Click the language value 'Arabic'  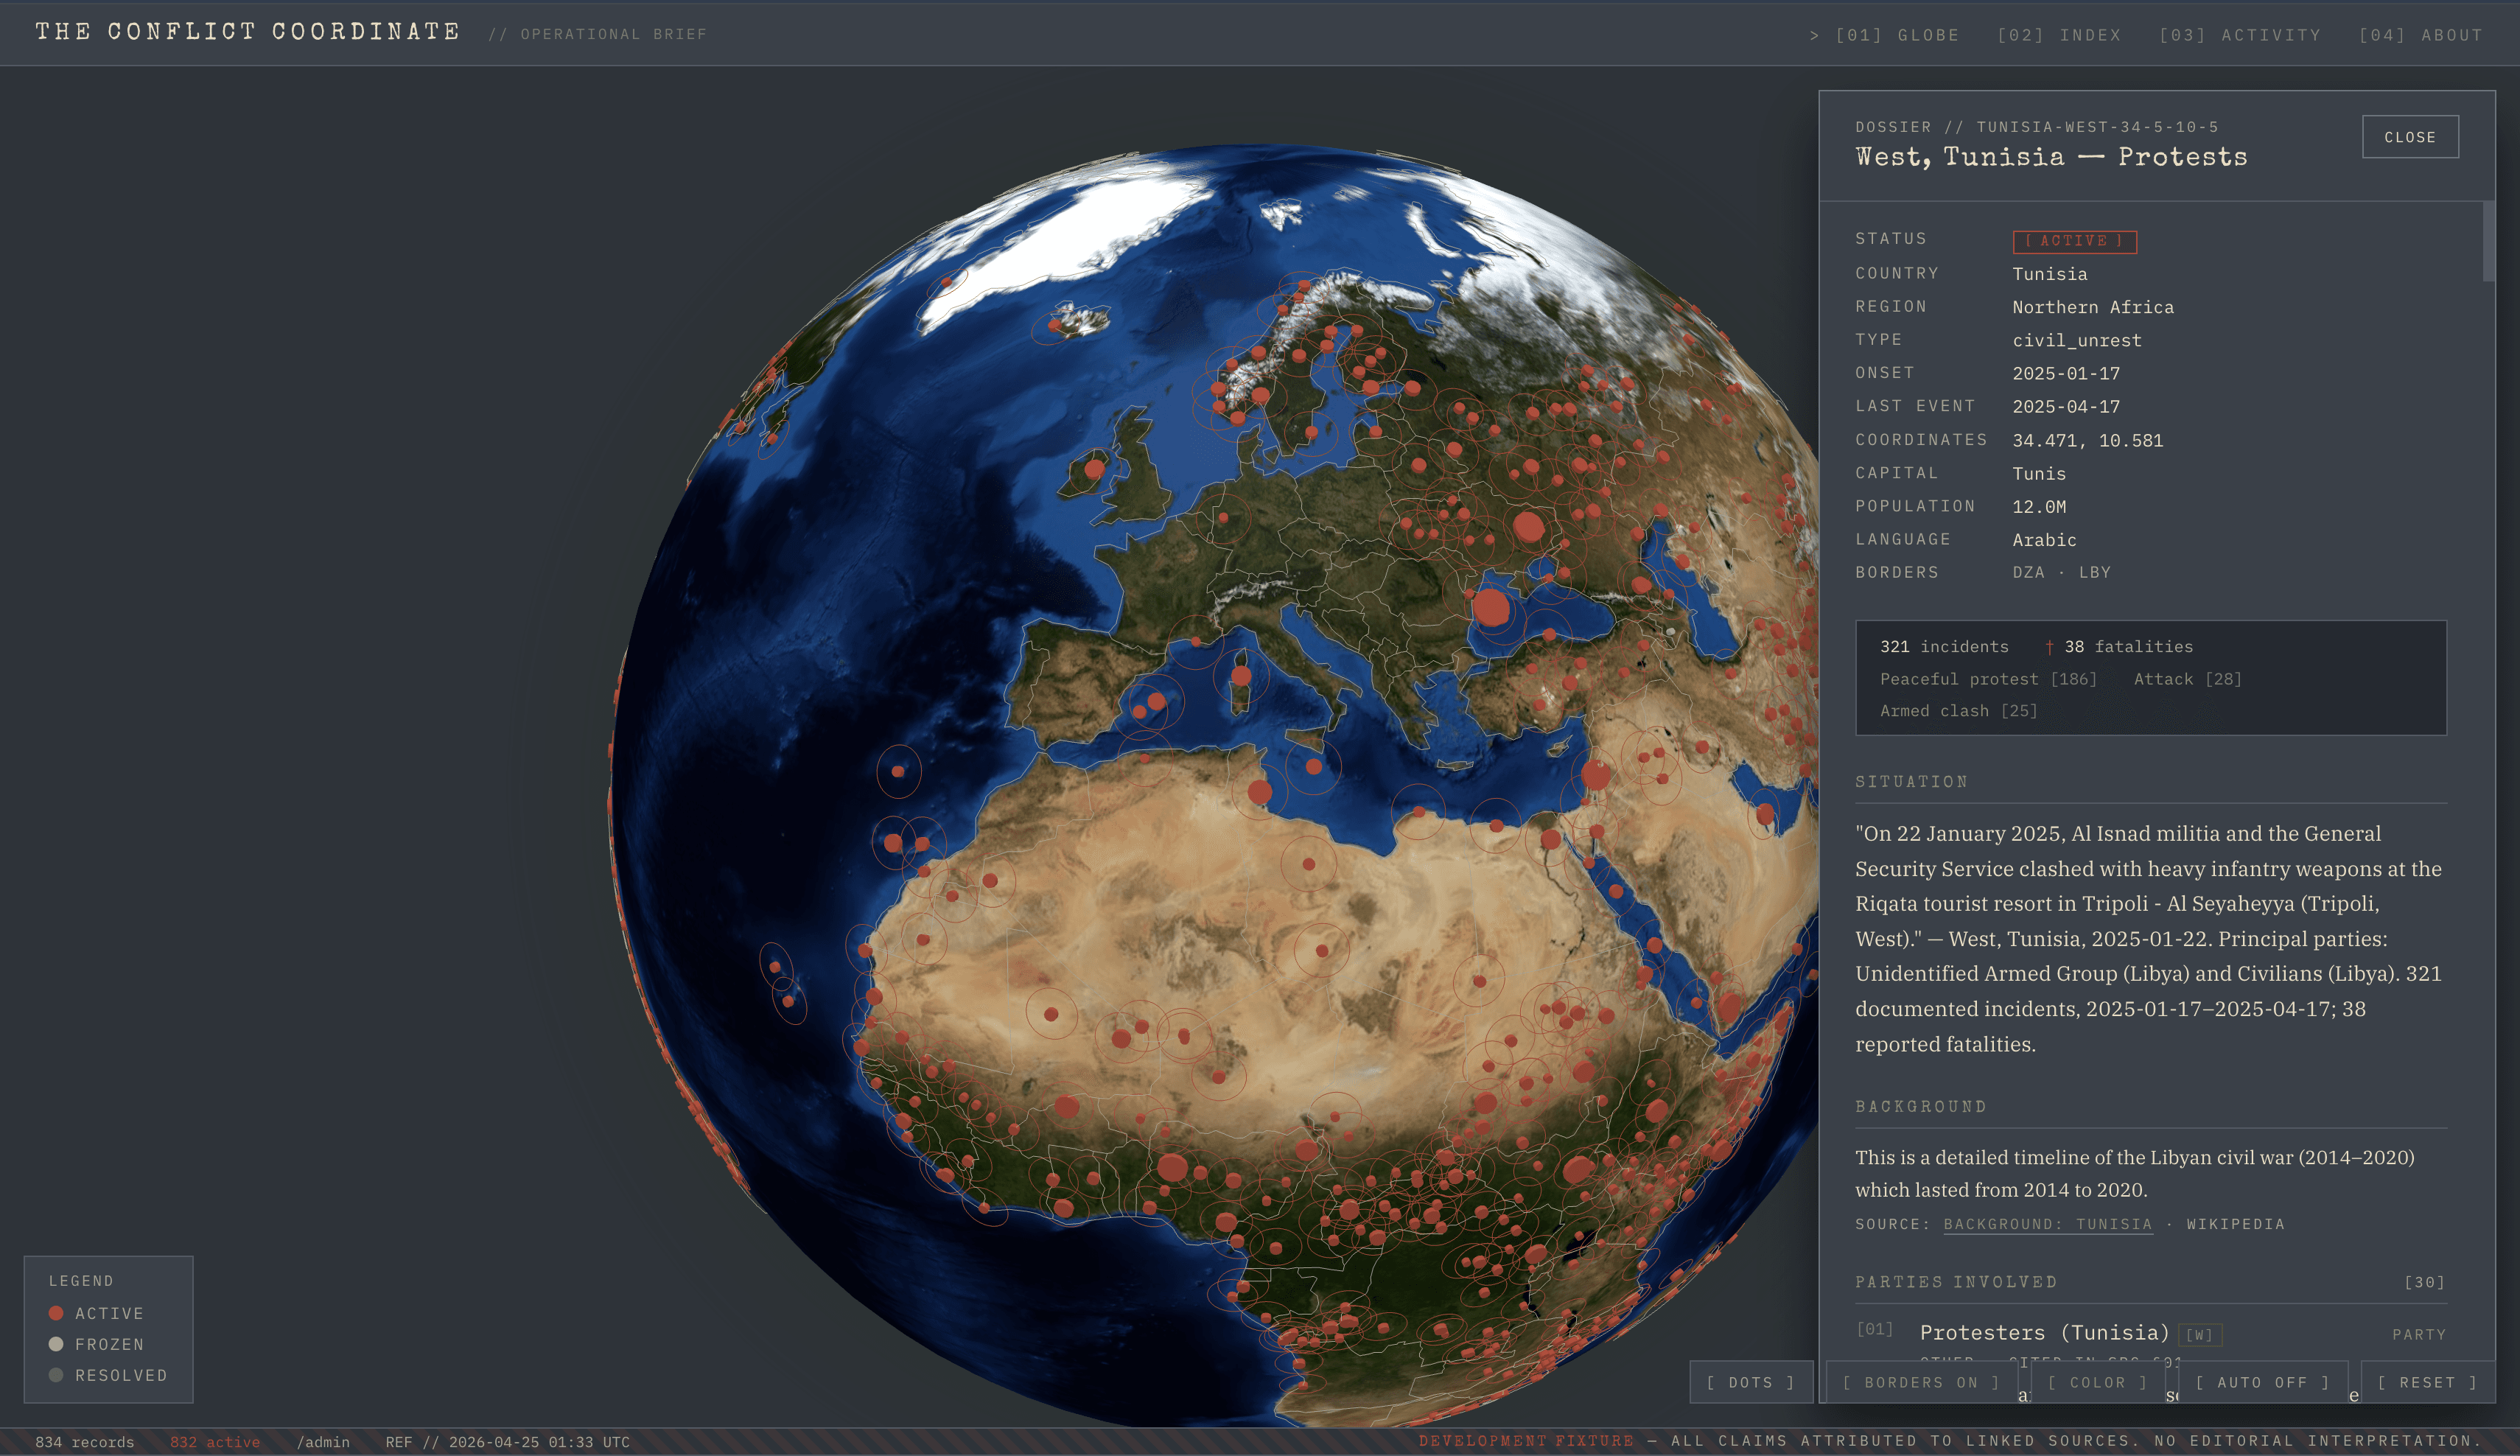coord(2044,540)
